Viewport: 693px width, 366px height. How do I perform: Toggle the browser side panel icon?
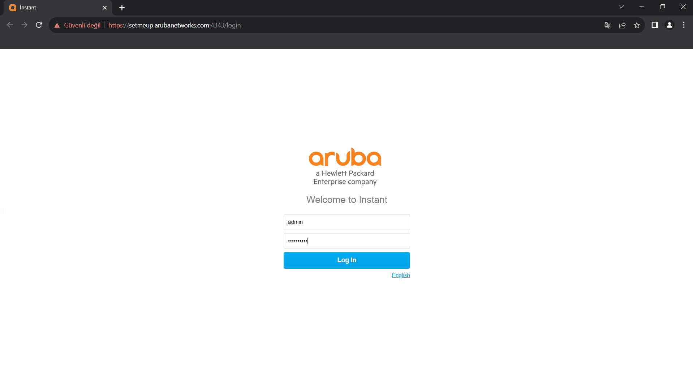coord(655,25)
